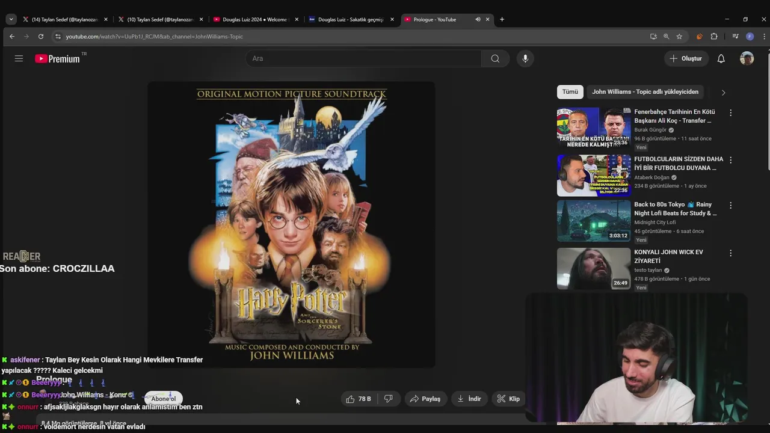Open KONYALI JOHN WICK EV ZİYARETİ title

coord(668,256)
